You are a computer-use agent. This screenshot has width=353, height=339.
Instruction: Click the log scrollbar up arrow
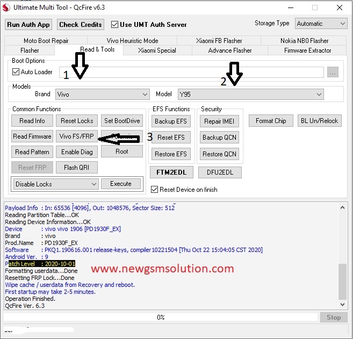(x=342, y=207)
